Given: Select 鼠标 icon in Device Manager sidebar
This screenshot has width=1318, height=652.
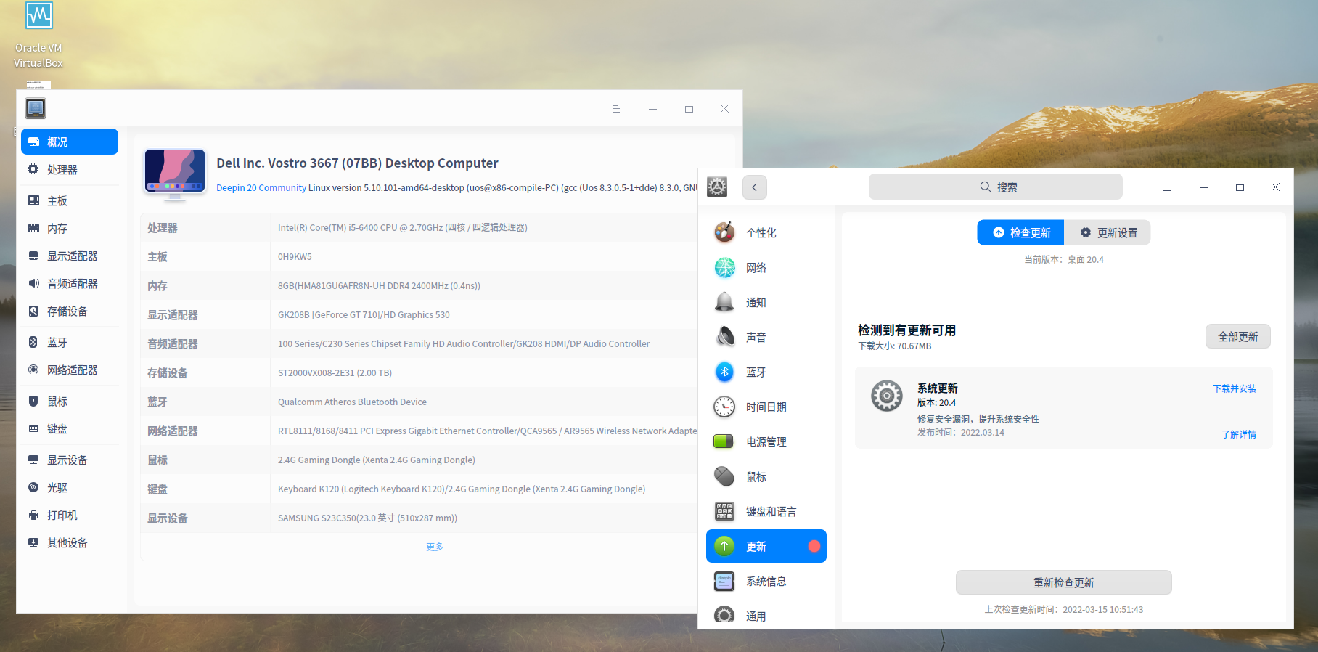Looking at the screenshot, I should click(x=33, y=401).
